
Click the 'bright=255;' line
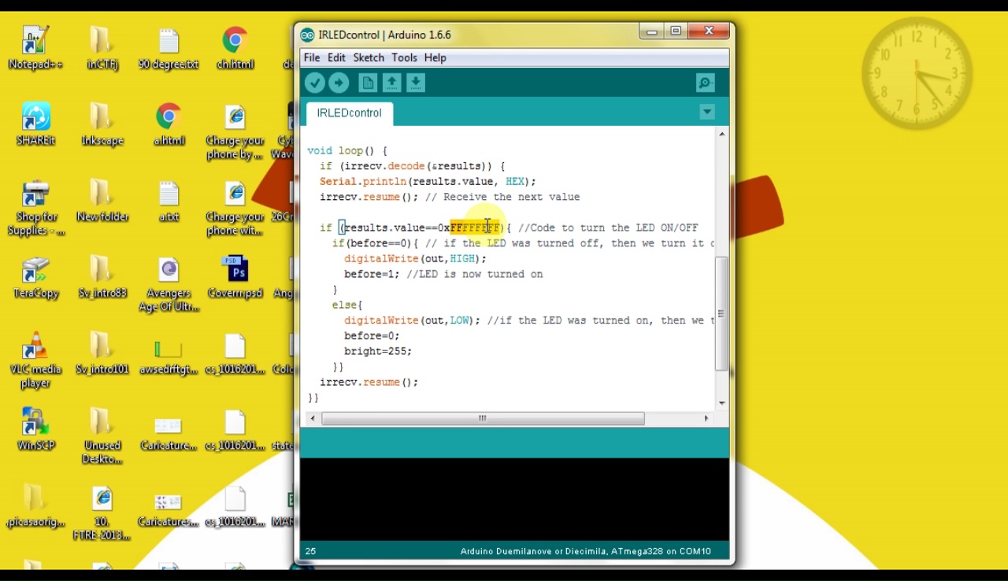(x=378, y=351)
